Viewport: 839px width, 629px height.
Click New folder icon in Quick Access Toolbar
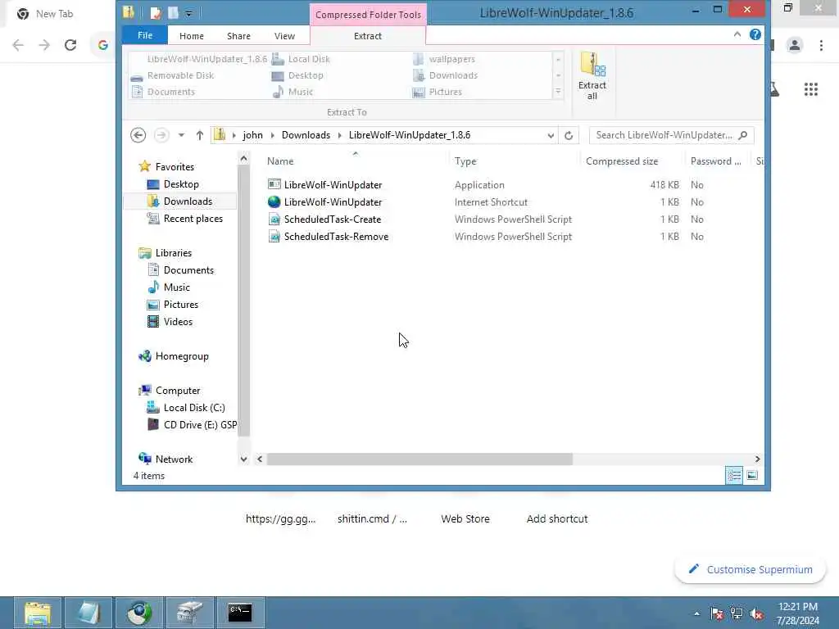pos(173,13)
